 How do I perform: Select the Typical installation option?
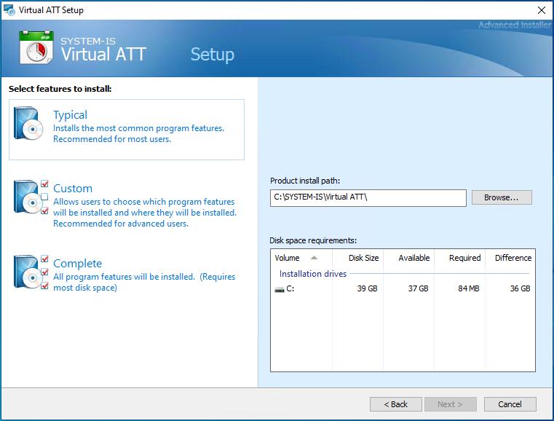(x=70, y=115)
